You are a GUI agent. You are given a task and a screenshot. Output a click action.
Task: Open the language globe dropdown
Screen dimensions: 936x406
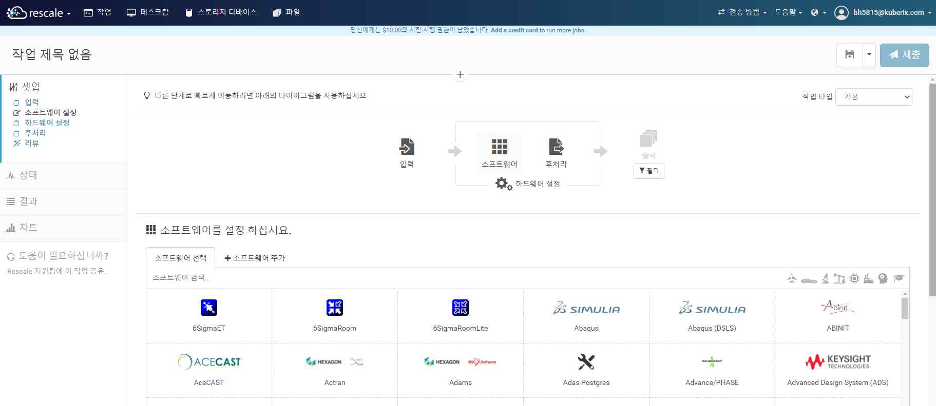coord(818,12)
